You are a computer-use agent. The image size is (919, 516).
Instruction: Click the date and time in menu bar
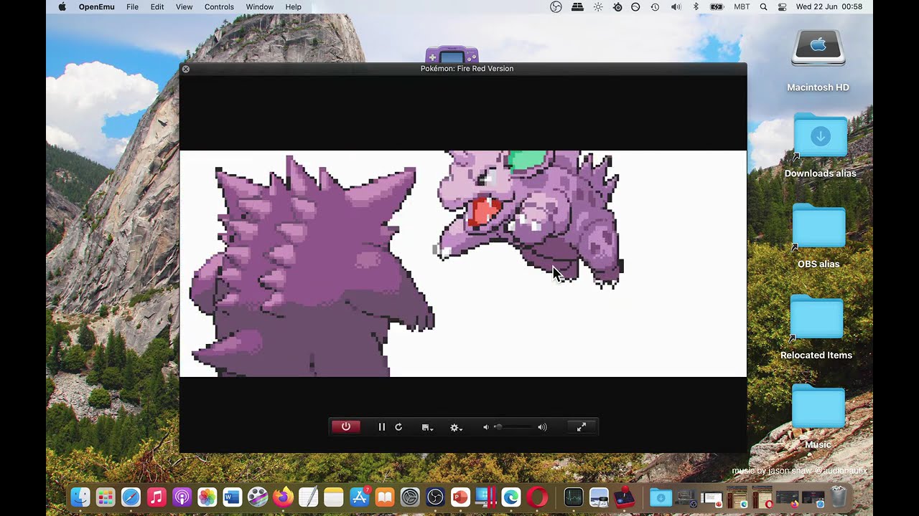(829, 6)
